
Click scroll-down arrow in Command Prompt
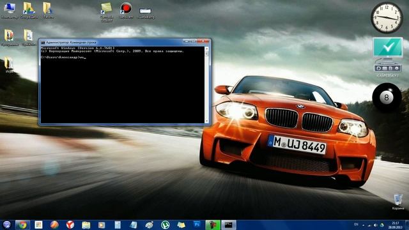(x=206, y=121)
